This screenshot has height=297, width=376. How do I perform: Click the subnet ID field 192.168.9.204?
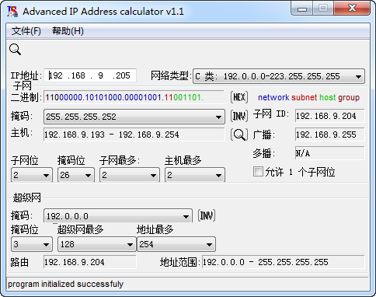pos(329,116)
